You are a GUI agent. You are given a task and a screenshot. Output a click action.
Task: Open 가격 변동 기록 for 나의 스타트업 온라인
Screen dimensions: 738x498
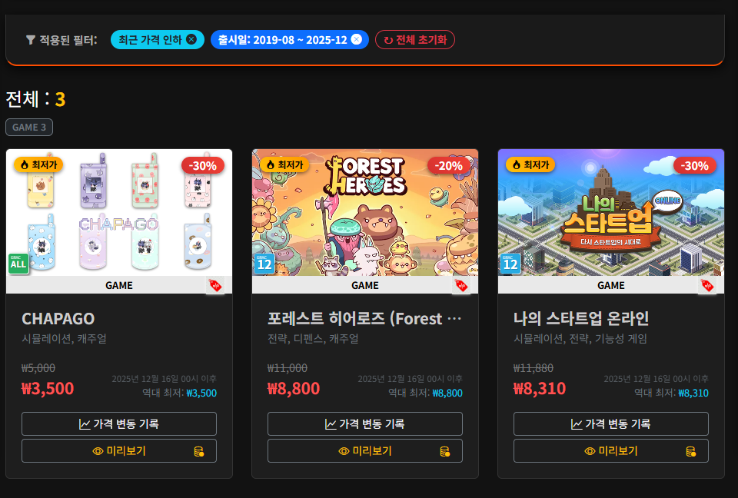tap(611, 424)
